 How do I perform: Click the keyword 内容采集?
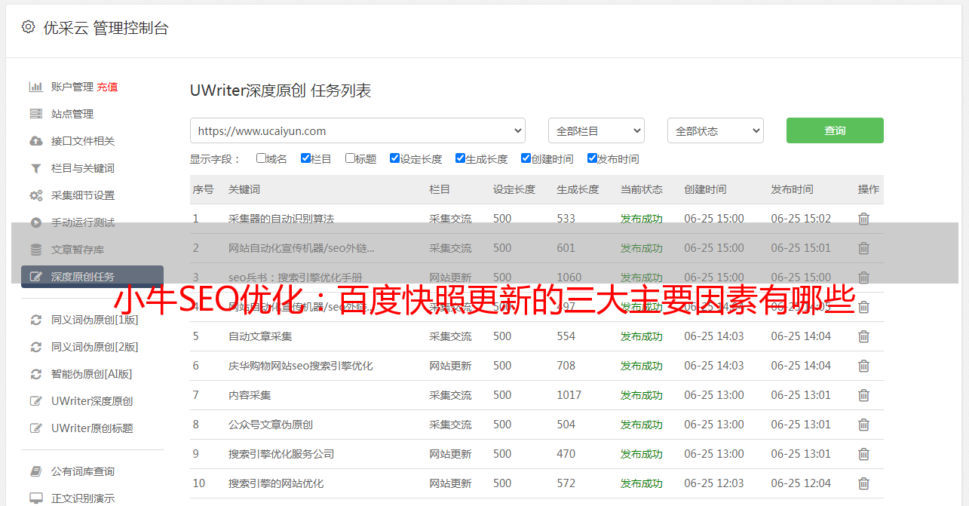[250, 395]
